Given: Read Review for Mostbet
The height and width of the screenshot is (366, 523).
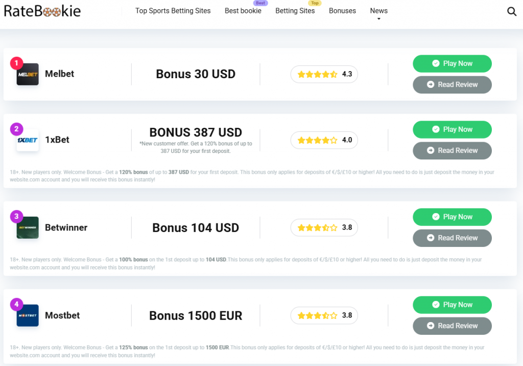Looking at the screenshot, I should click(x=452, y=326).
